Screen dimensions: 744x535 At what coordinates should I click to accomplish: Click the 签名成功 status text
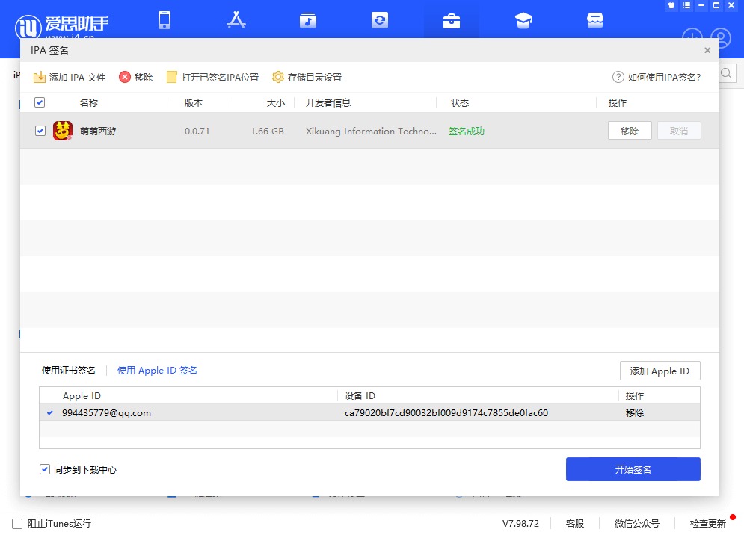pyautogui.click(x=467, y=131)
